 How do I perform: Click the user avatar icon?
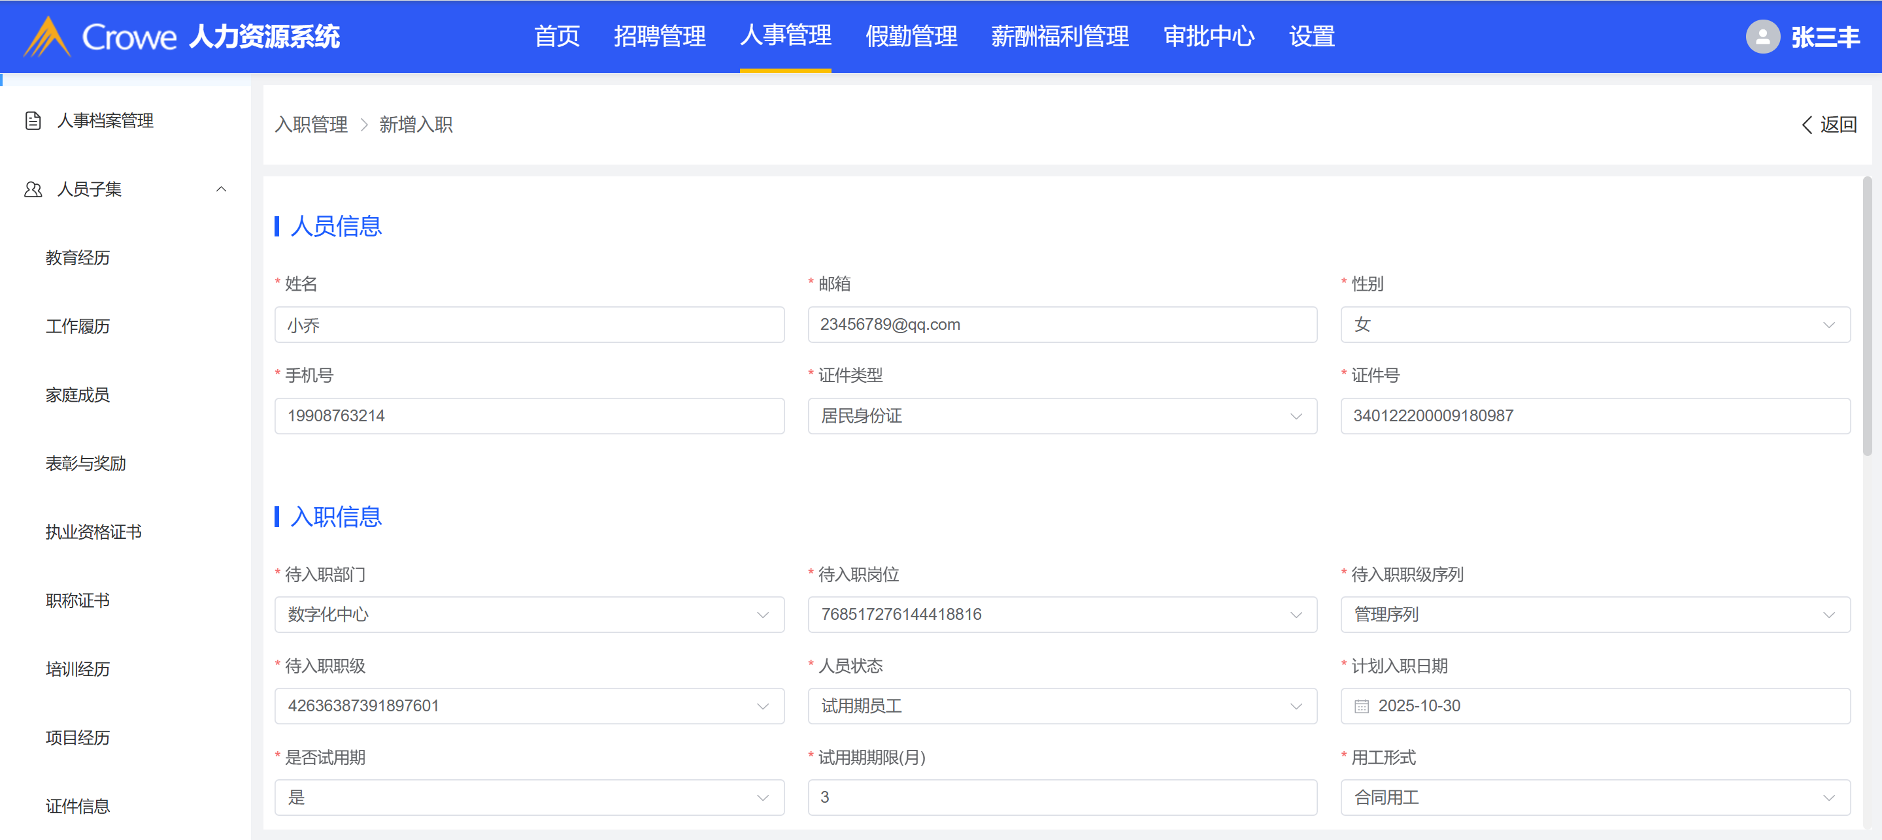pyautogui.click(x=1762, y=37)
